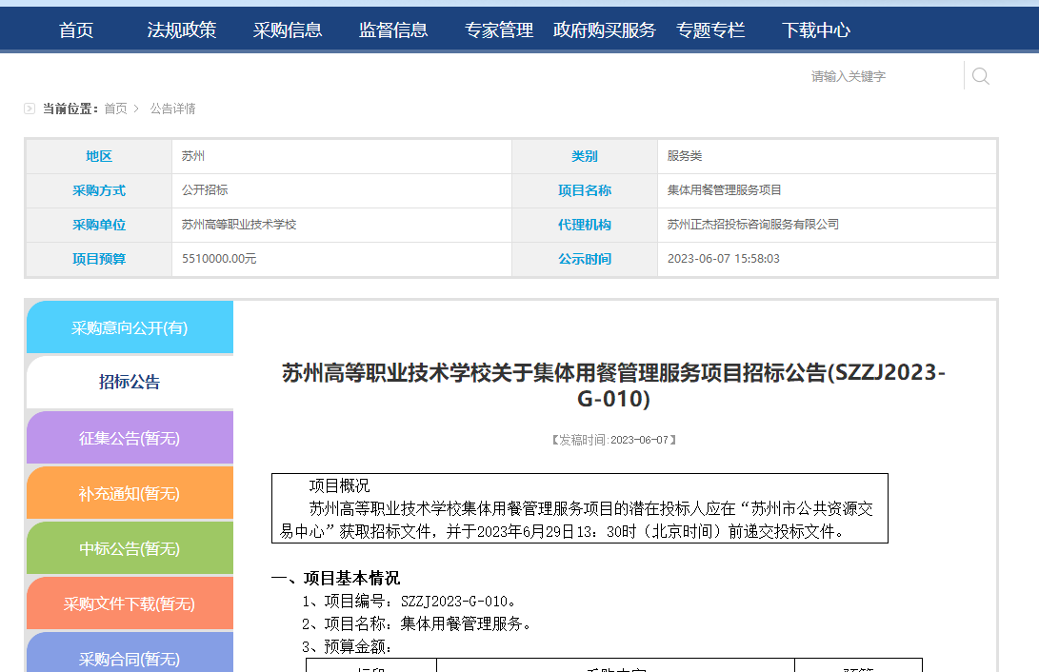The height and width of the screenshot is (672, 1039).
Task: Click the 地区 header cell
Action: click(x=99, y=156)
